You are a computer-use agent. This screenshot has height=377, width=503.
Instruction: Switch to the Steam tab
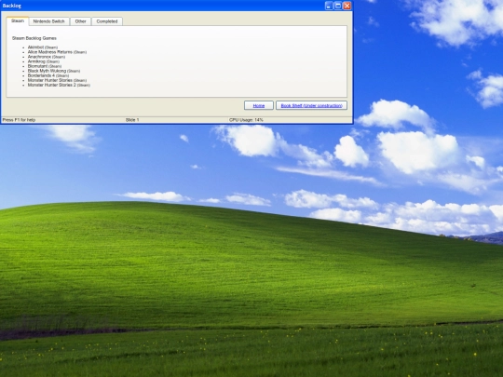(x=18, y=20)
